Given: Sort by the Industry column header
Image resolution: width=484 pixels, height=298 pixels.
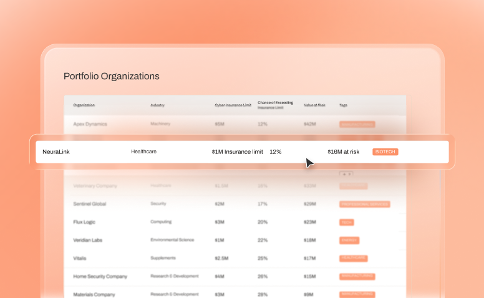Looking at the screenshot, I should point(157,105).
